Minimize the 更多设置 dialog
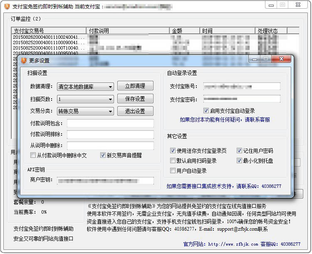This screenshot has height=254, width=312. pos(255,59)
